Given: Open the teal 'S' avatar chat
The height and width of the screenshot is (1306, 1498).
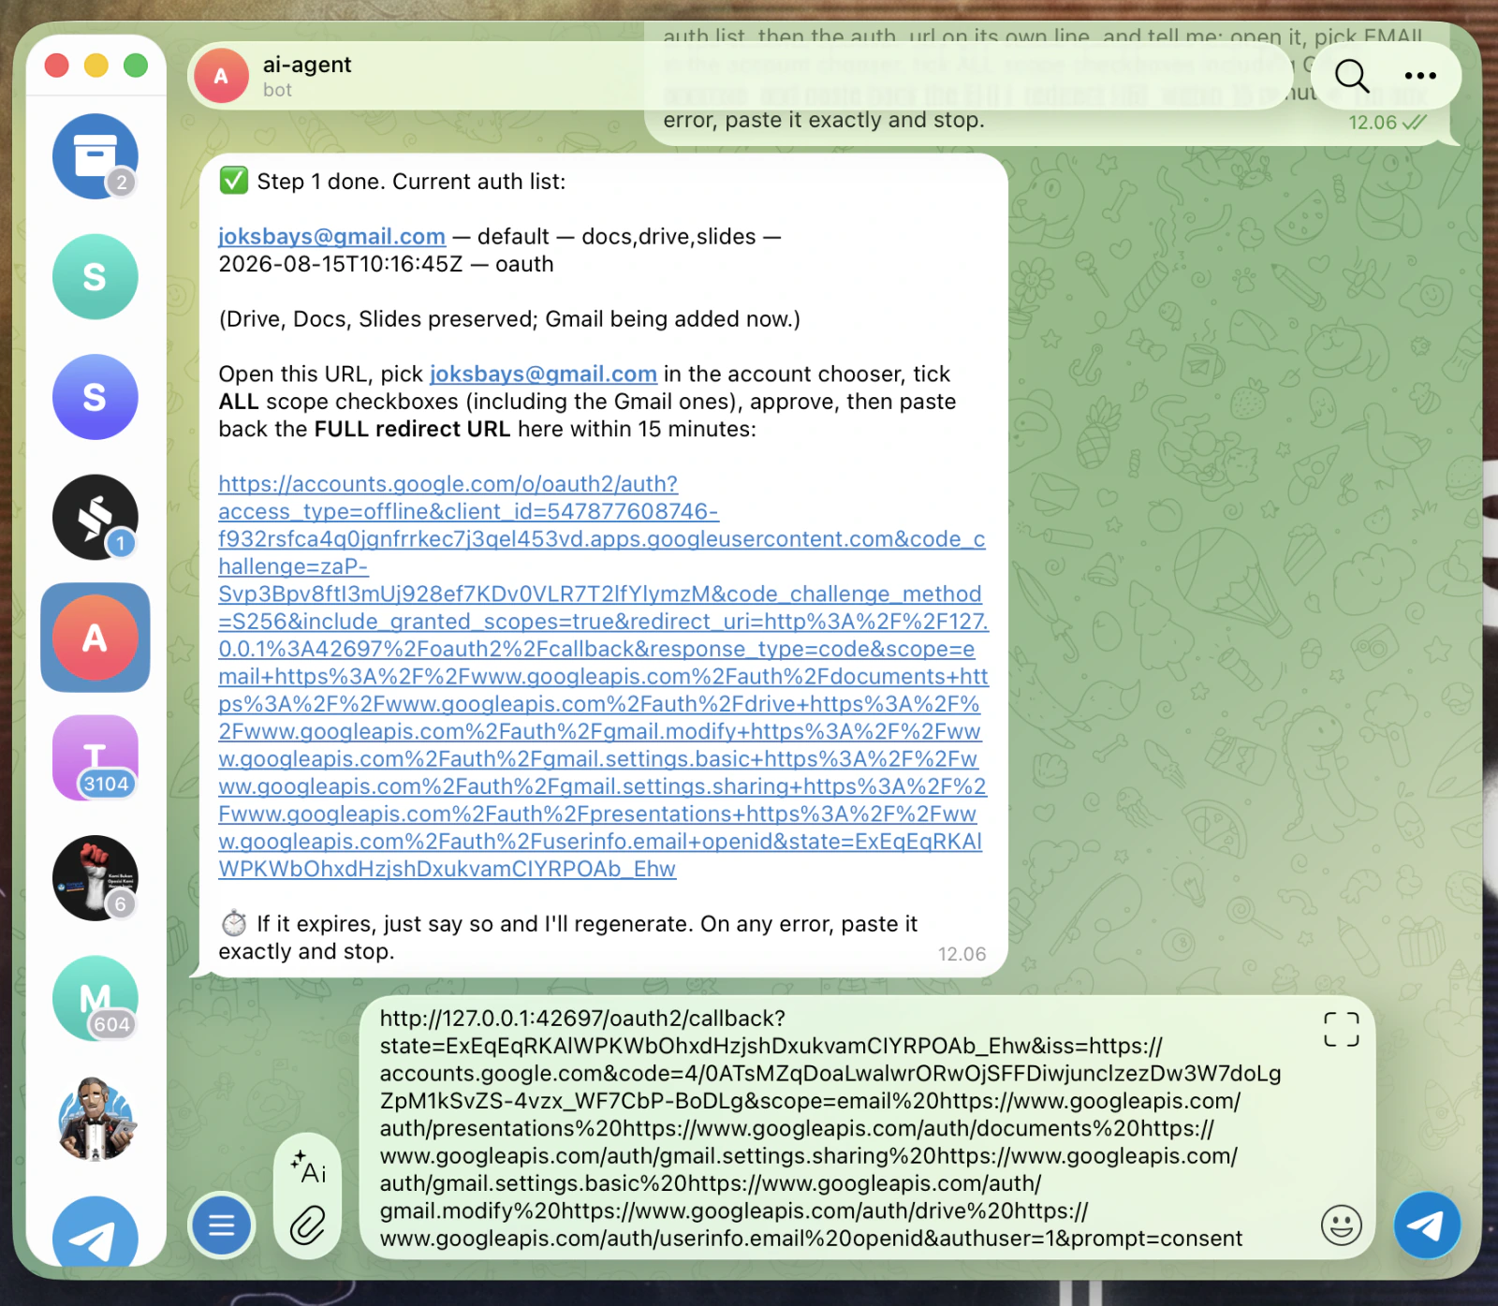Looking at the screenshot, I should (x=95, y=277).
